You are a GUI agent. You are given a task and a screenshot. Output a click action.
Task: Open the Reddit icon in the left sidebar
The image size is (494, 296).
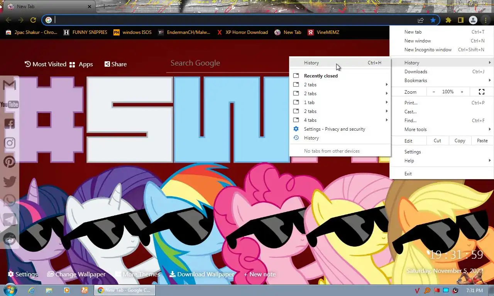(10, 239)
